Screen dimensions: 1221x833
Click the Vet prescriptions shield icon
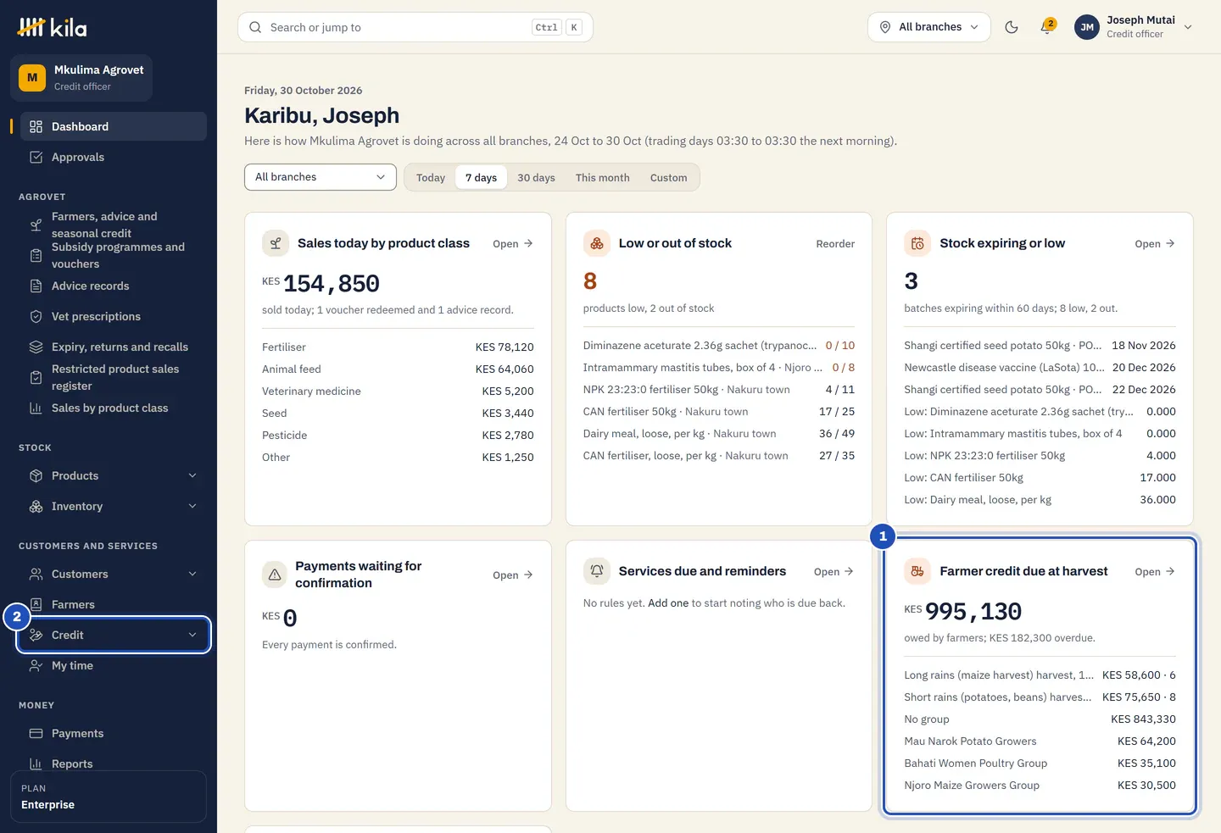pyautogui.click(x=36, y=316)
